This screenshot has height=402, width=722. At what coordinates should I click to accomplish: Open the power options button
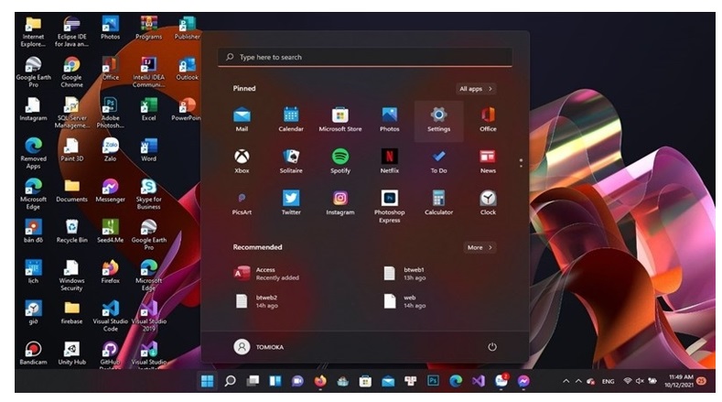click(491, 346)
